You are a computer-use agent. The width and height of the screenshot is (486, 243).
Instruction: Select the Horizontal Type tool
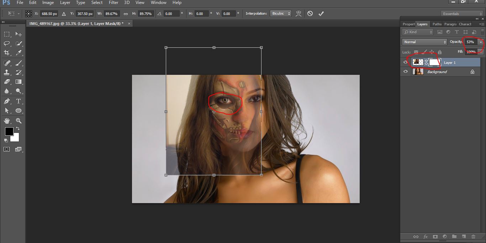pos(19,101)
